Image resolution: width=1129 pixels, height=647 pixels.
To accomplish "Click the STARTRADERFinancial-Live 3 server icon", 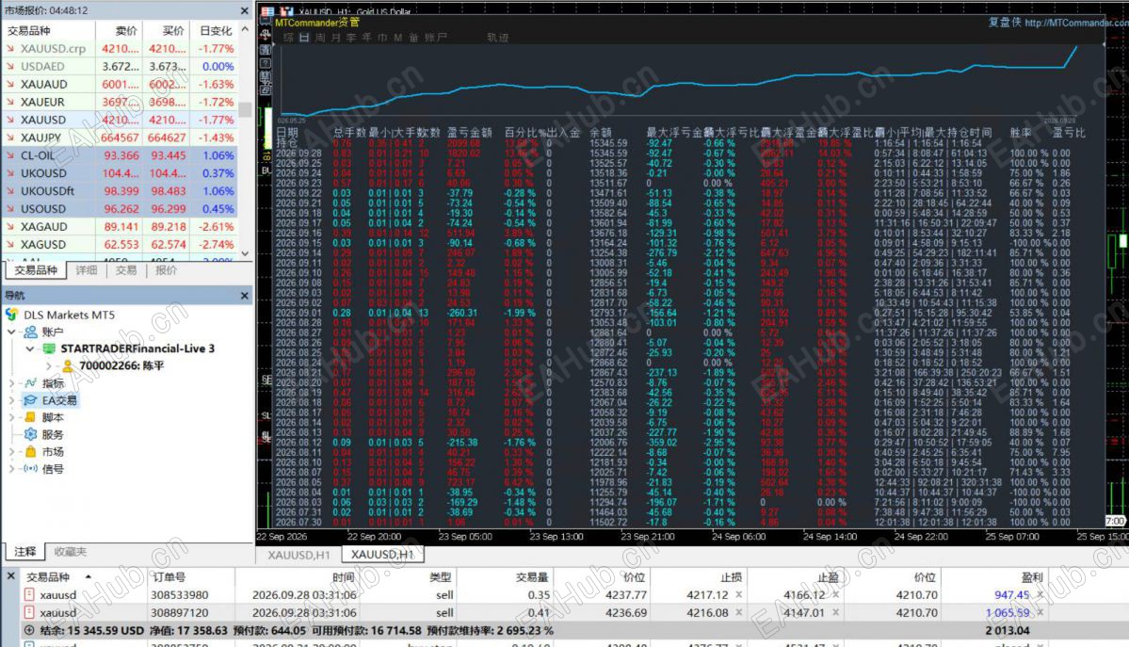I will click(49, 348).
